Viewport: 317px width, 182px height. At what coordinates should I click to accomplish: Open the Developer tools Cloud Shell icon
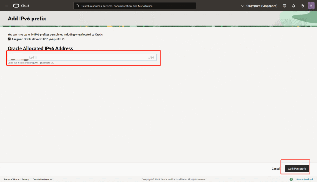[x=284, y=6]
